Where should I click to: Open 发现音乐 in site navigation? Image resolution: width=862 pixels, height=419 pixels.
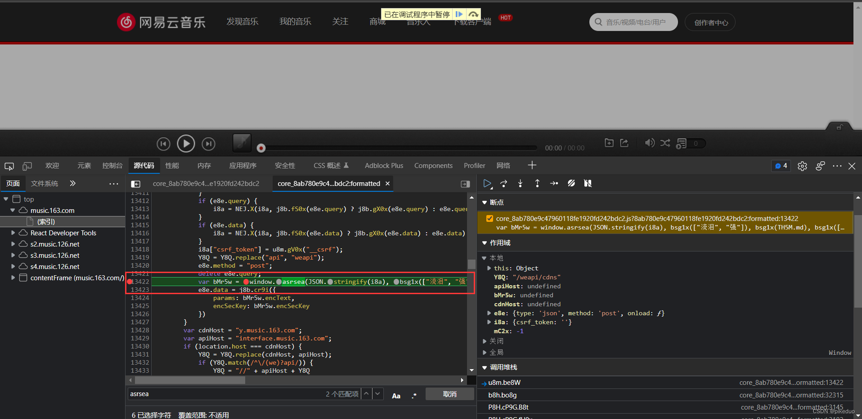[242, 22]
